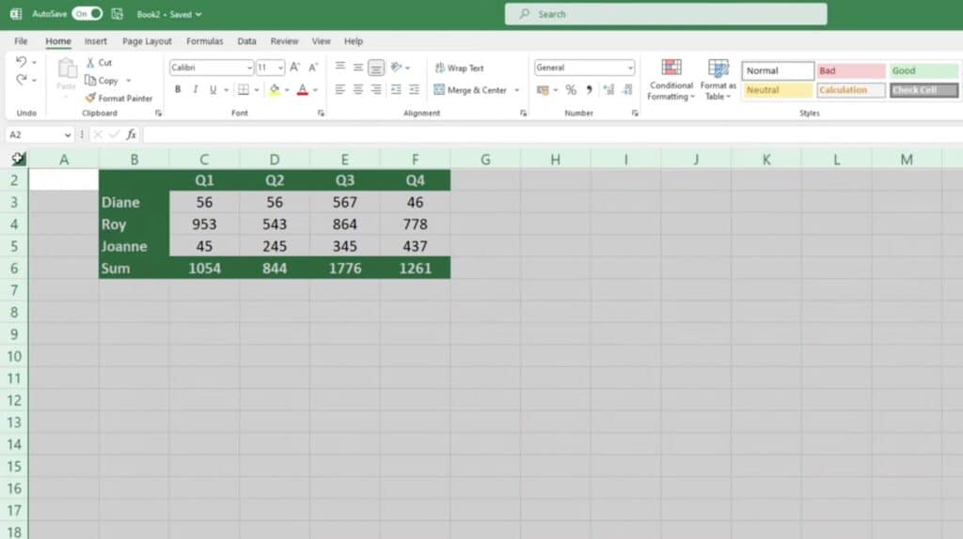
Task: Select column header G
Action: [x=485, y=160]
